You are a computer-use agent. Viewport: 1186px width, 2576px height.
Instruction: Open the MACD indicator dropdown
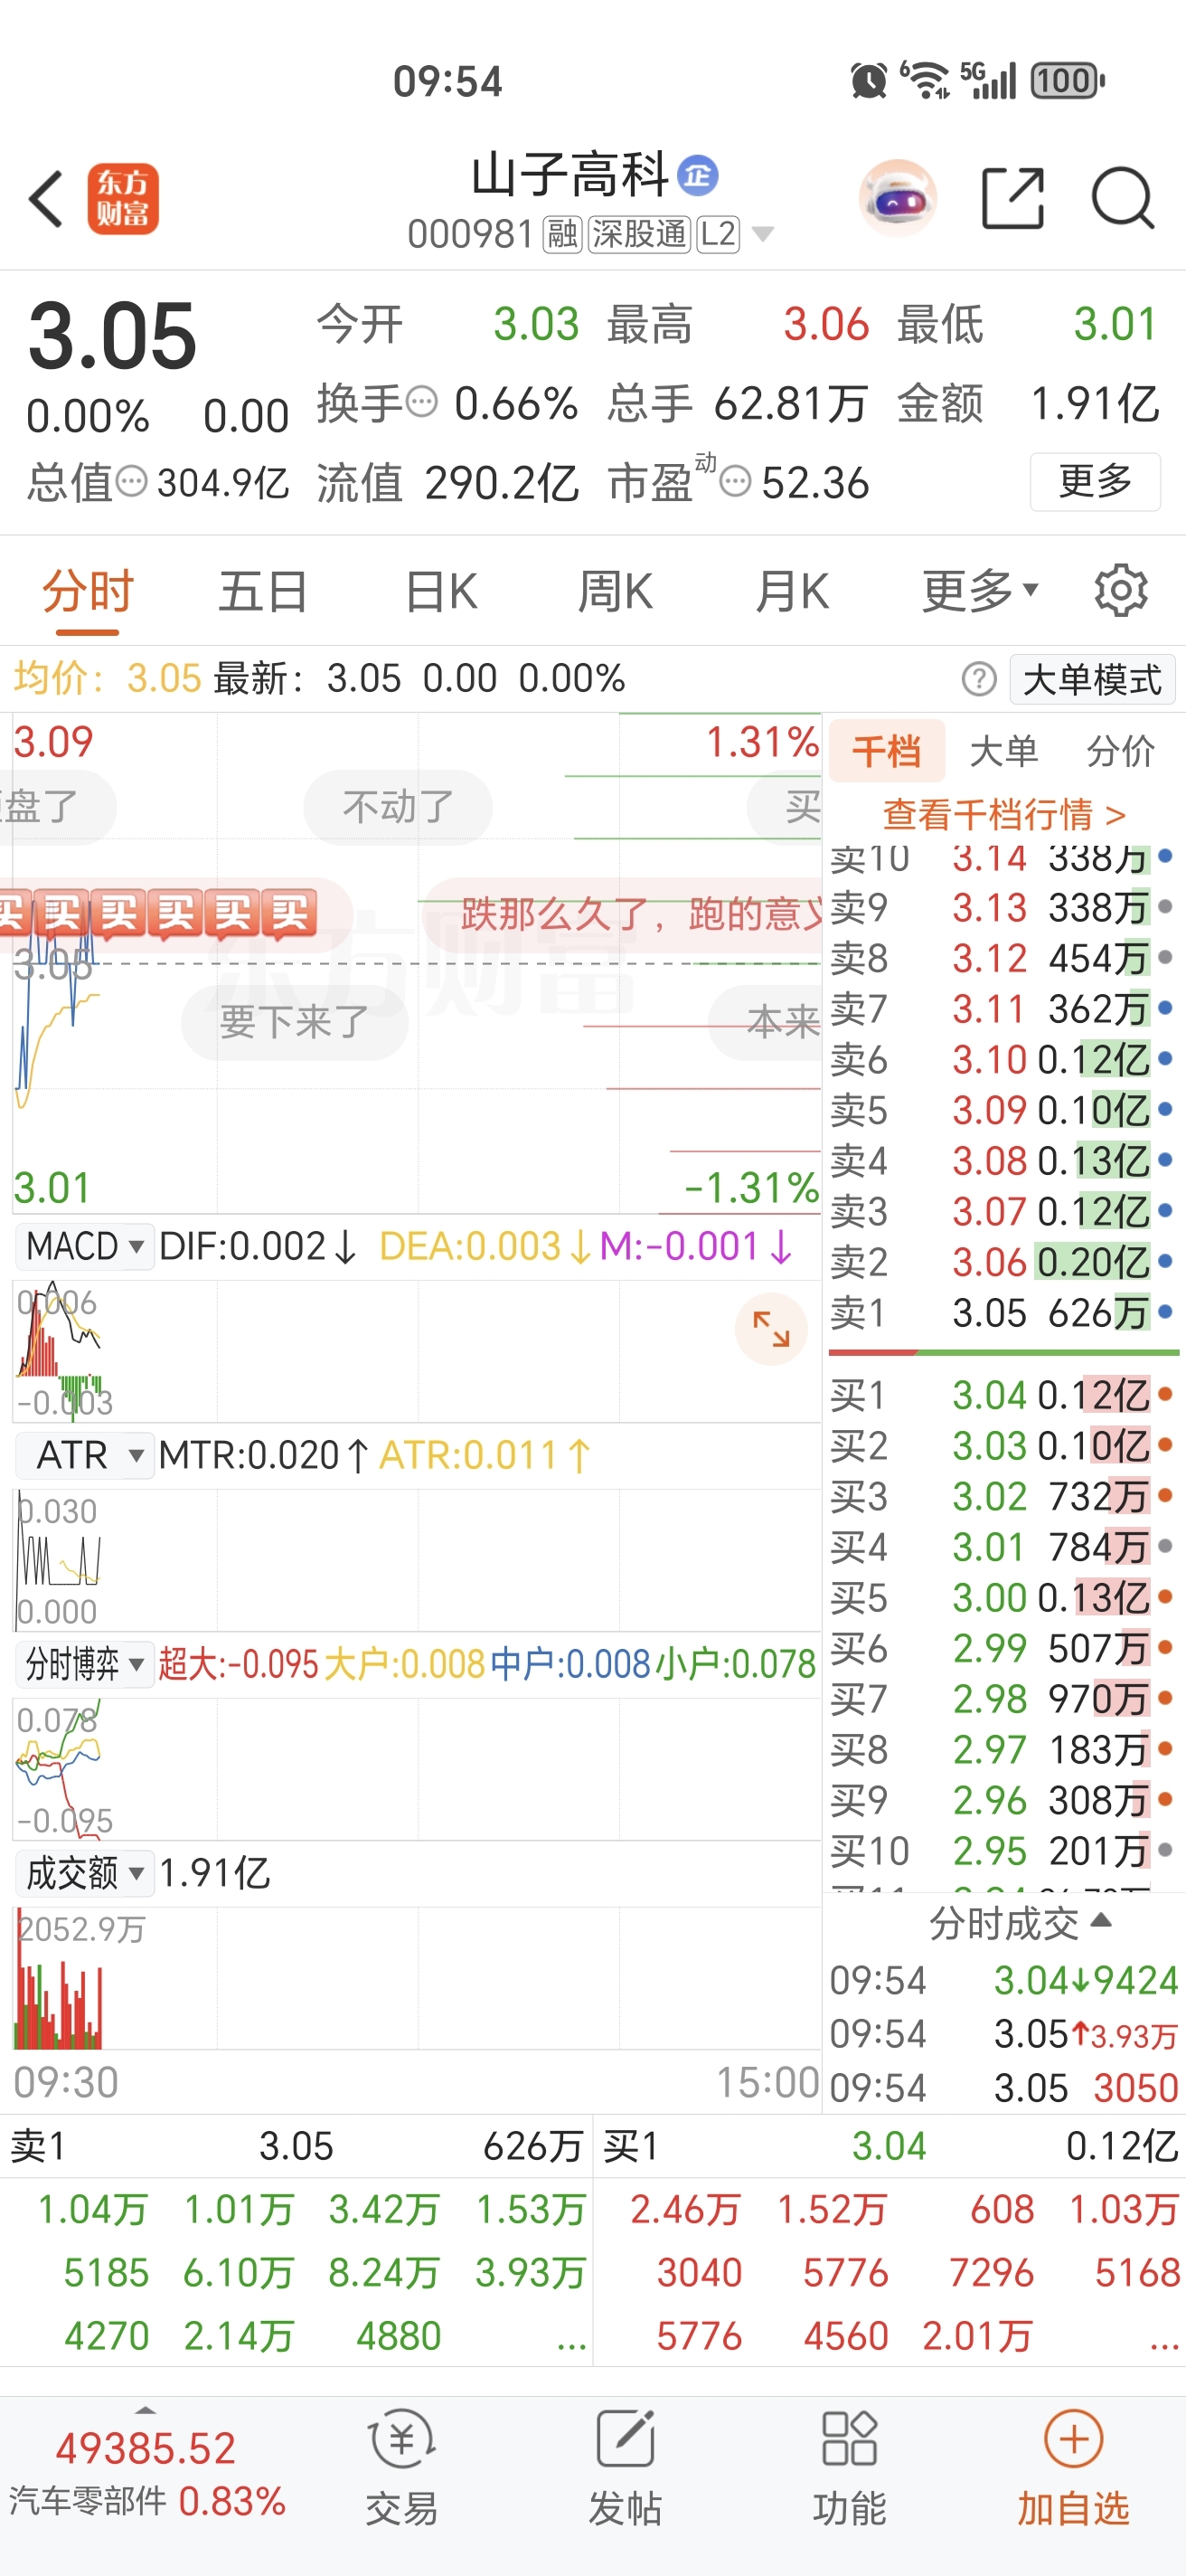click(85, 1246)
